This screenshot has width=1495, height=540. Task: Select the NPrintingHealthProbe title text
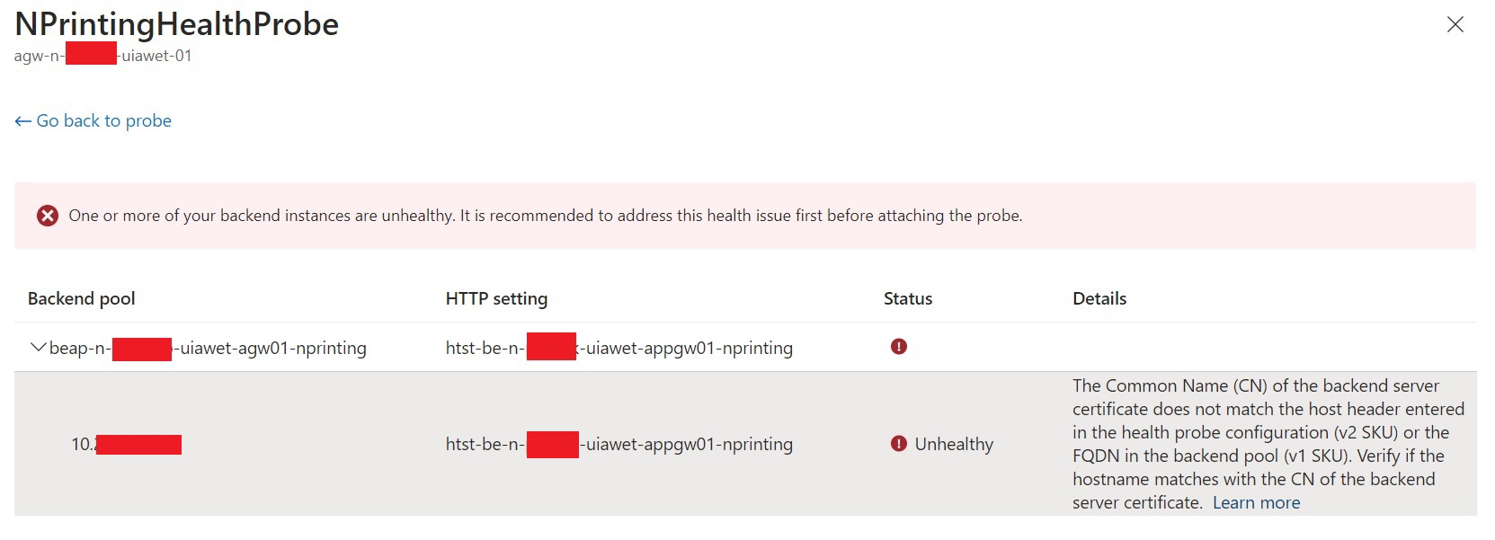(x=176, y=24)
